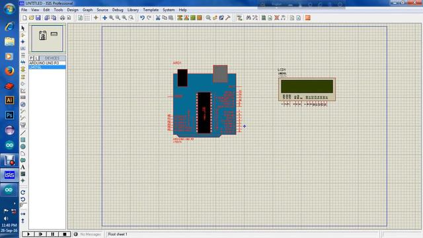Screen dimensions: 423x238
Task: Stop the simulation
Action: [x=65, y=234]
